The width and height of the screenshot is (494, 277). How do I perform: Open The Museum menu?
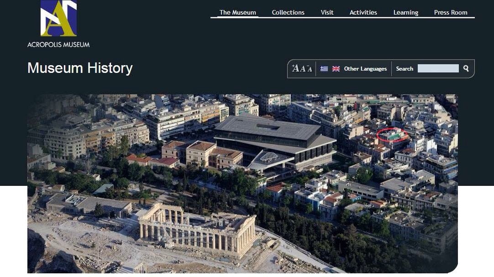click(x=237, y=12)
